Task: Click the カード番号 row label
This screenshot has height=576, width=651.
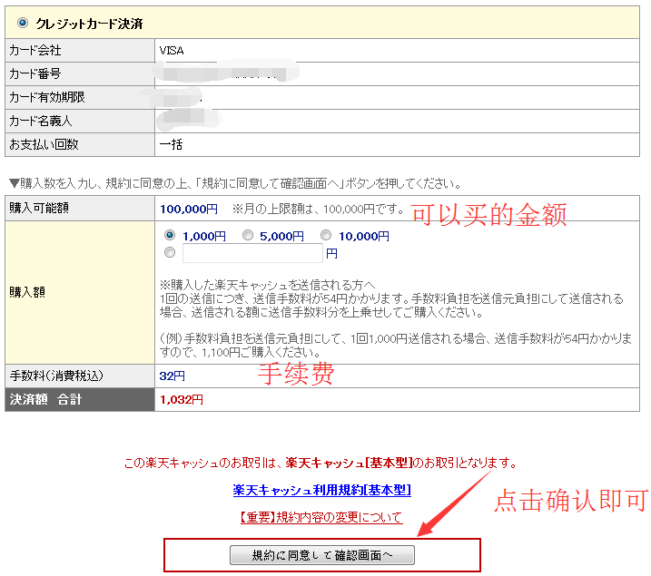Action: (x=35, y=73)
